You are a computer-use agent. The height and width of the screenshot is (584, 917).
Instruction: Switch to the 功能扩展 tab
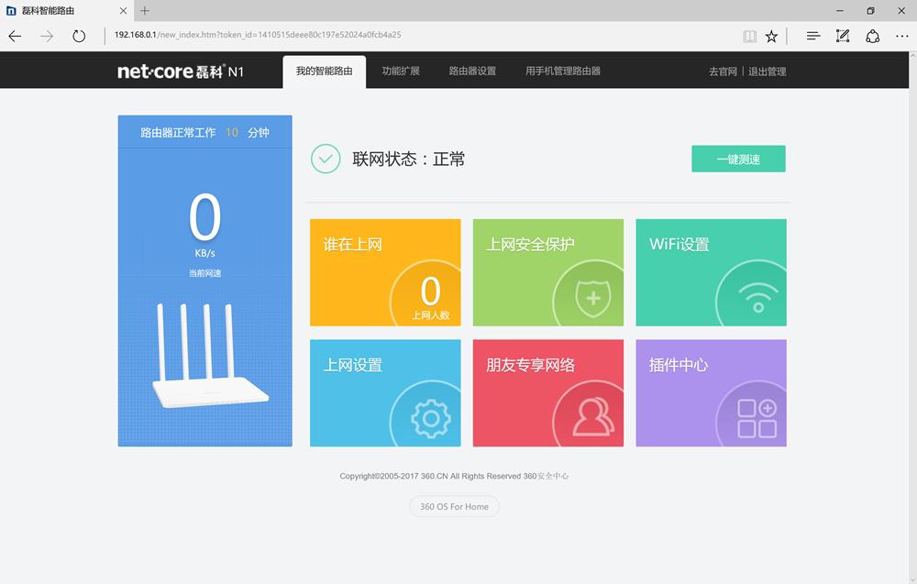pyautogui.click(x=401, y=70)
